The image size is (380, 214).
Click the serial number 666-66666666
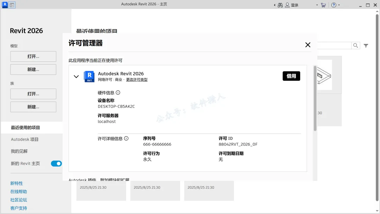coord(157,144)
